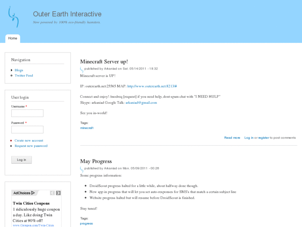The height and width of the screenshot is (227, 302).
Task: Click Read more under Minecraft post
Action: coord(232,137)
